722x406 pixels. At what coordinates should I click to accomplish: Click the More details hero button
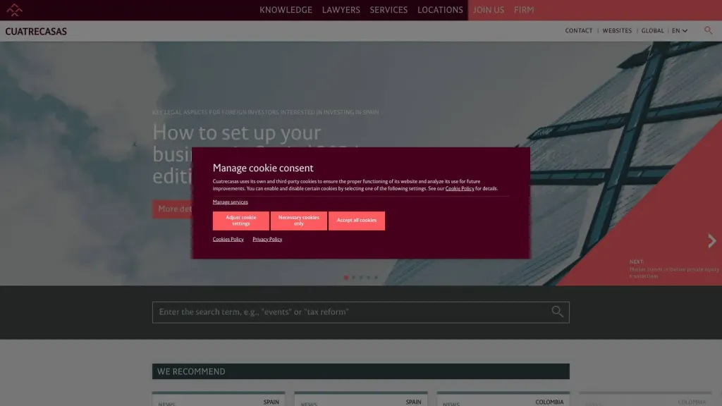coord(172,209)
